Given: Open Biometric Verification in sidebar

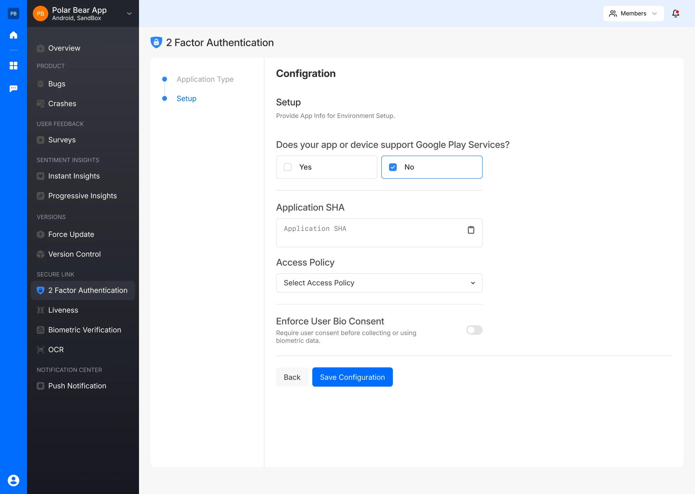Looking at the screenshot, I should tap(84, 330).
